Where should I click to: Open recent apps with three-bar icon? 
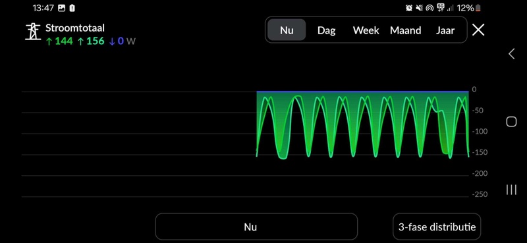511,190
